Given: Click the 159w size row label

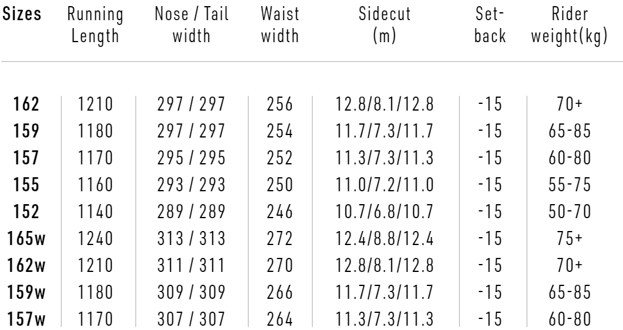Looking at the screenshot, I should tap(26, 292).
